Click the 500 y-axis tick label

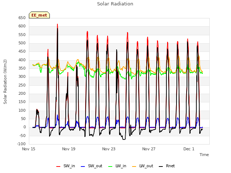(x=22, y=43)
